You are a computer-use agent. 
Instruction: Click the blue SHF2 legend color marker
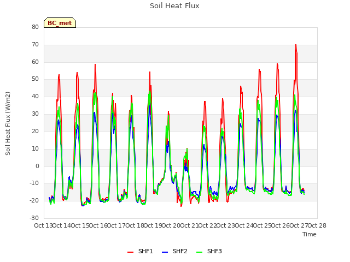coord(165,252)
